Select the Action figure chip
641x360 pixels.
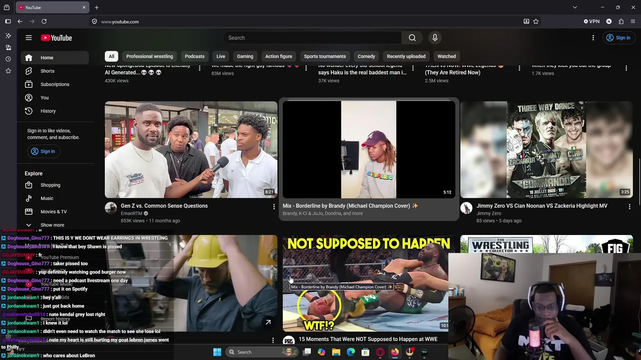[278, 56]
